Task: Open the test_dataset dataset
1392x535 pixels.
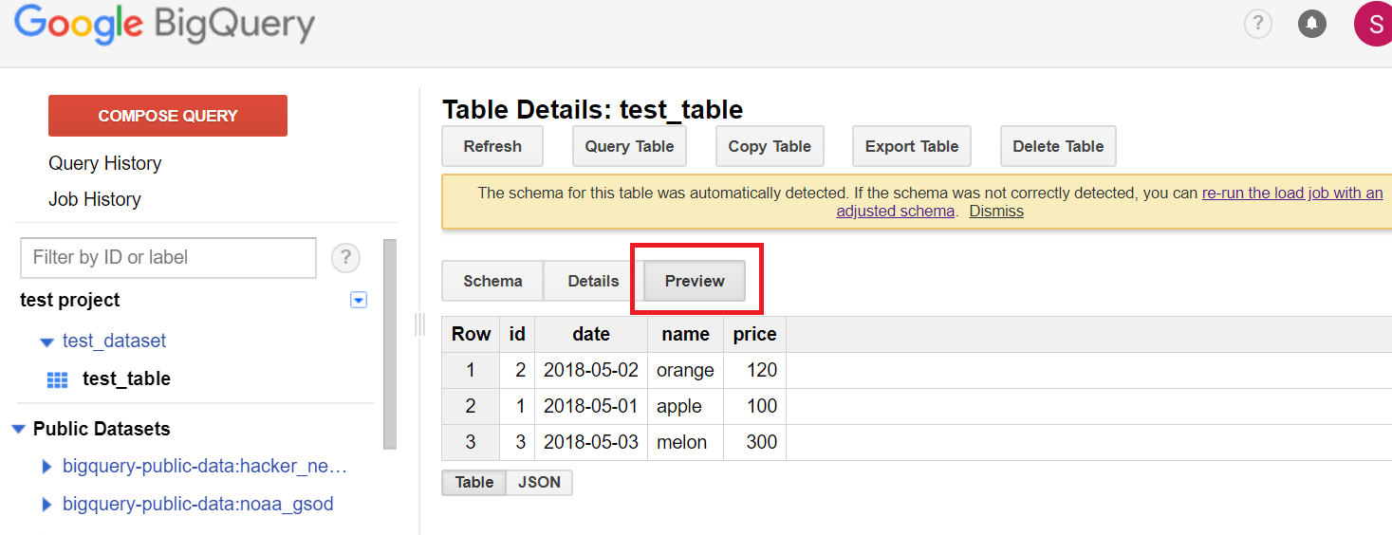Action: pyautogui.click(x=115, y=341)
